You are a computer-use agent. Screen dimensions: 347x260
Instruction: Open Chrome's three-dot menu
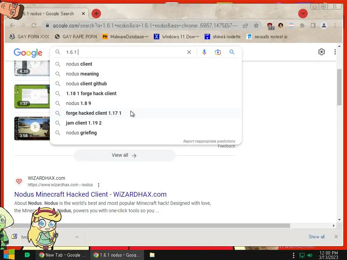pos(335,26)
